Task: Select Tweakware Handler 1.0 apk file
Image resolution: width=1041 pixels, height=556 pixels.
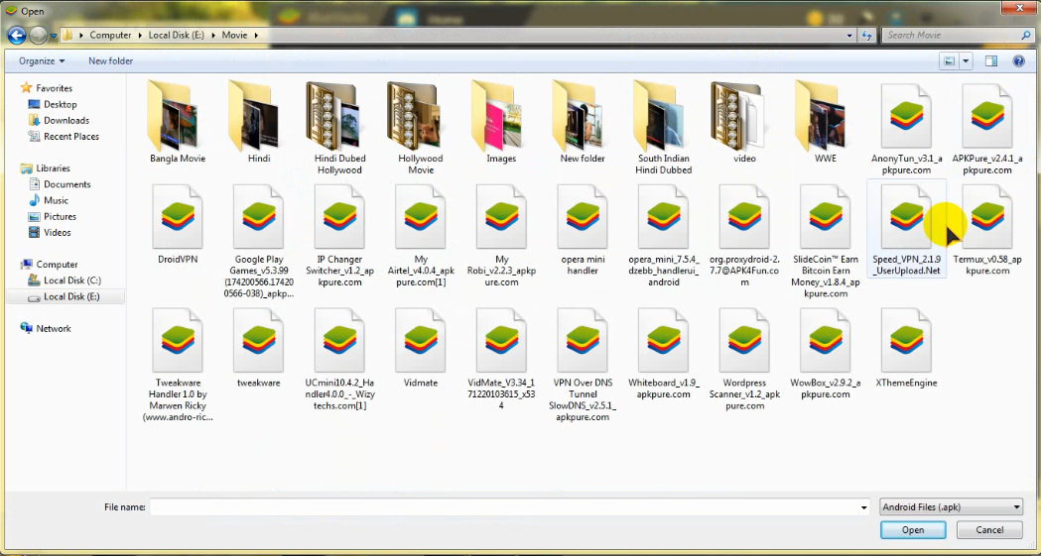Action: point(178,364)
